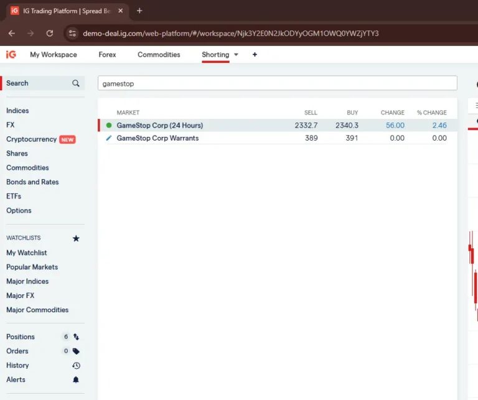This screenshot has width=478, height=400.
Task: Open a new browser tab with the plus
Action: 139,11
